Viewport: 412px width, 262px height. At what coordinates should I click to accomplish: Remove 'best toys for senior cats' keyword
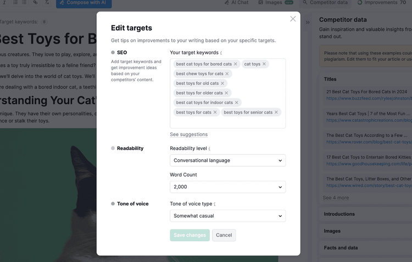click(276, 112)
